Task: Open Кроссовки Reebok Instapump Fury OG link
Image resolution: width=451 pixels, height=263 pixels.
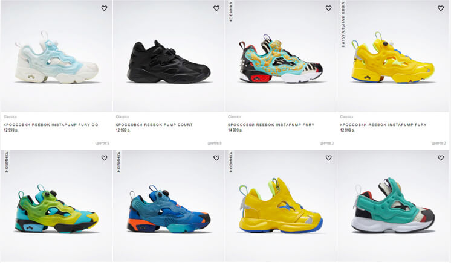Action: click(x=51, y=125)
